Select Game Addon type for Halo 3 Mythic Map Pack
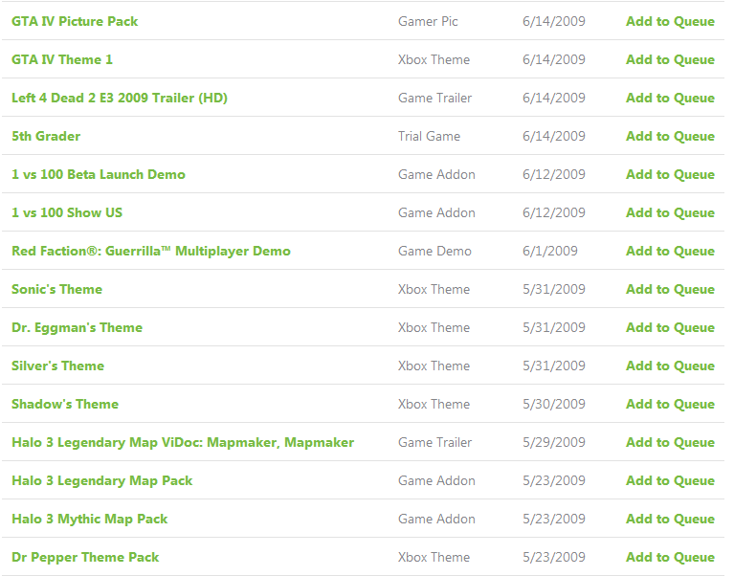This screenshot has width=734, height=576. click(x=436, y=520)
